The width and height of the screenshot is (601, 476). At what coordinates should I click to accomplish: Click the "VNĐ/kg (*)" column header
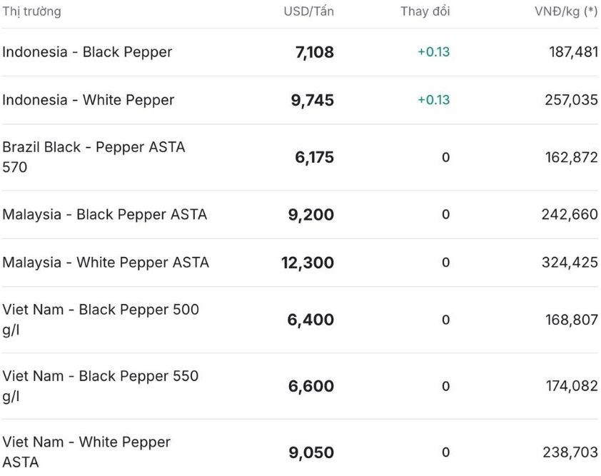(566, 11)
